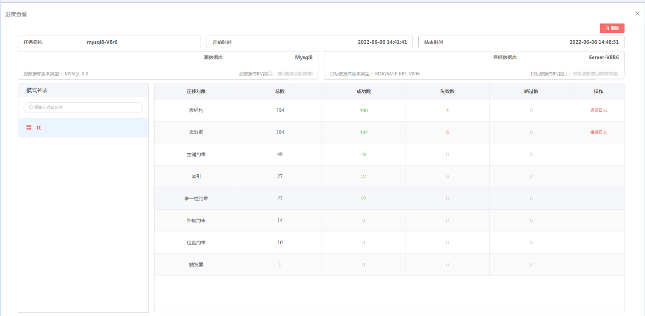
Task: Click the 目标数据库 Server-V8R6 info panel
Action: tap(474, 65)
